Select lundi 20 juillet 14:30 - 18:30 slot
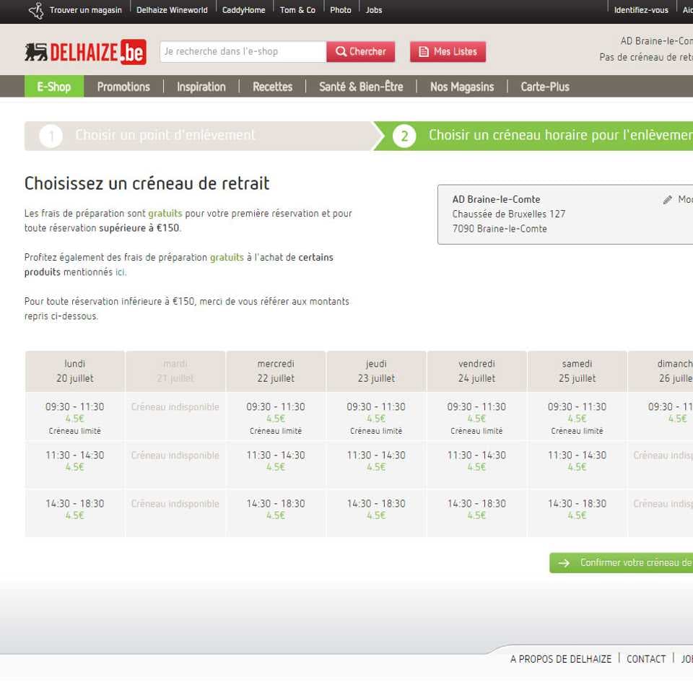Image resolution: width=693 pixels, height=693 pixels. coord(74,513)
